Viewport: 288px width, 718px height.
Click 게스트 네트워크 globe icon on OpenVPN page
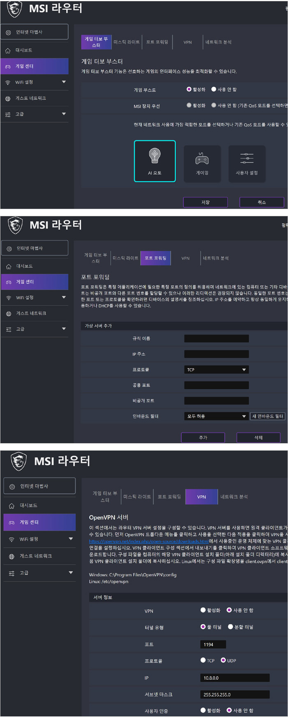click(x=12, y=557)
